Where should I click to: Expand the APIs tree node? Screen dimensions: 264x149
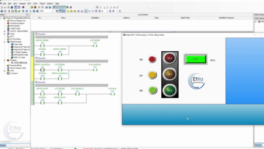5,71
